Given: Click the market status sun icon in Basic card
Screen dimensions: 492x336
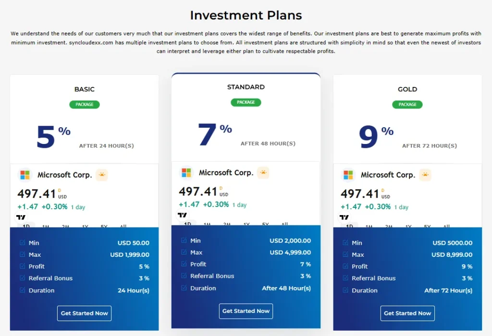Looking at the screenshot, I should click(x=102, y=175).
